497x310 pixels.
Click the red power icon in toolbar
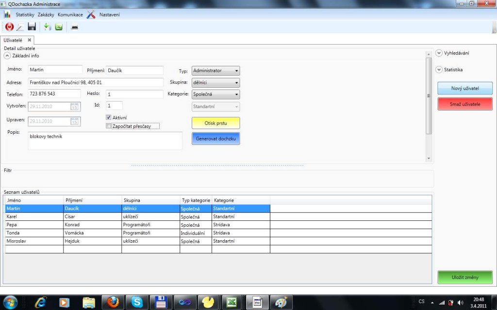pyautogui.click(x=9, y=27)
